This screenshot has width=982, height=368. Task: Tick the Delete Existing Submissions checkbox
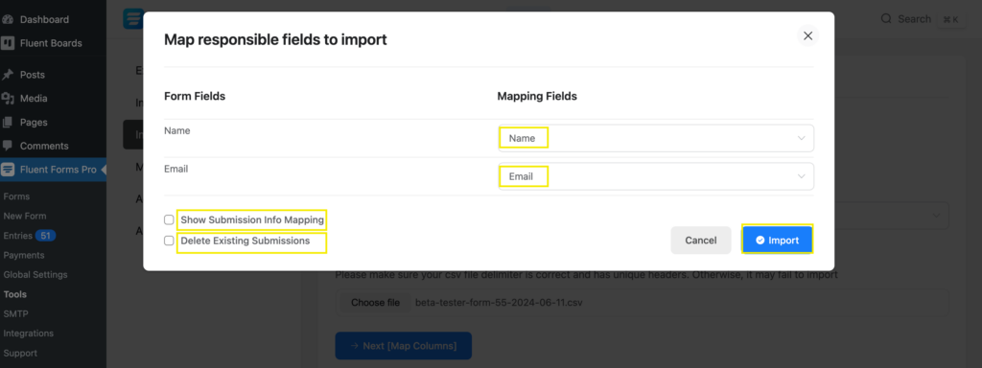[169, 241]
